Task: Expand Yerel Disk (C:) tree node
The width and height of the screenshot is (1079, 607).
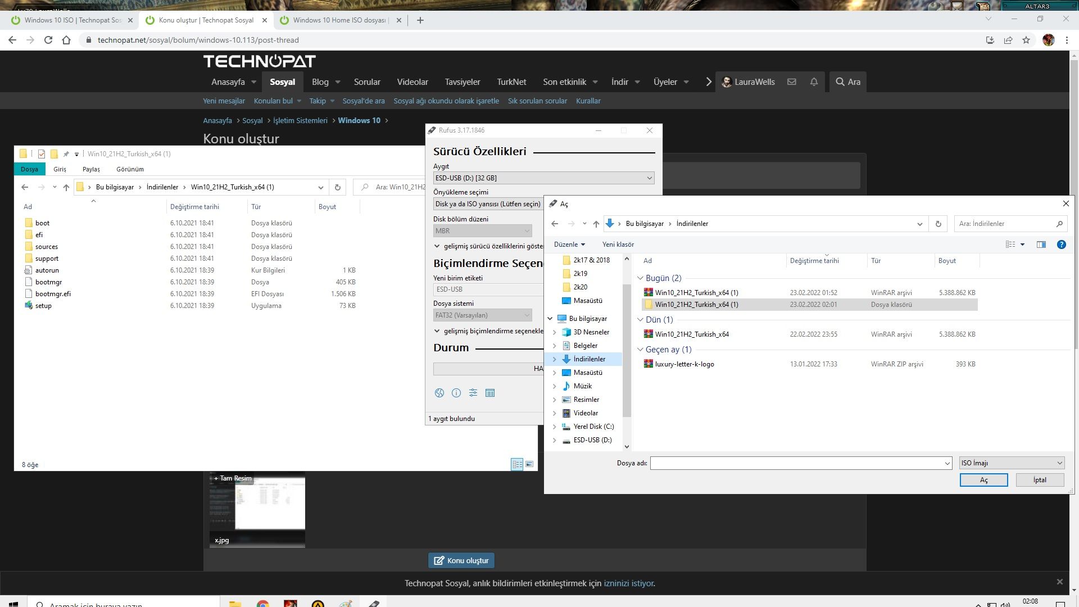Action: (x=555, y=427)
